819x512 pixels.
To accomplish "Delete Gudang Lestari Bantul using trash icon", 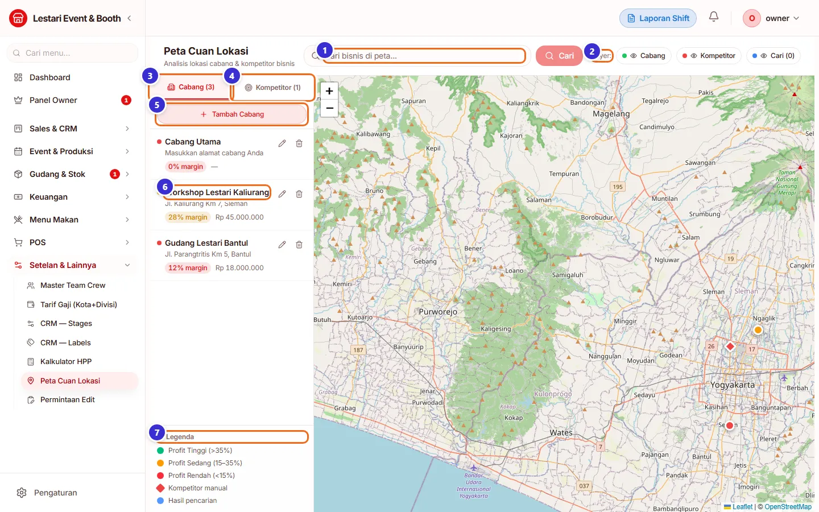I will [299, 245].
